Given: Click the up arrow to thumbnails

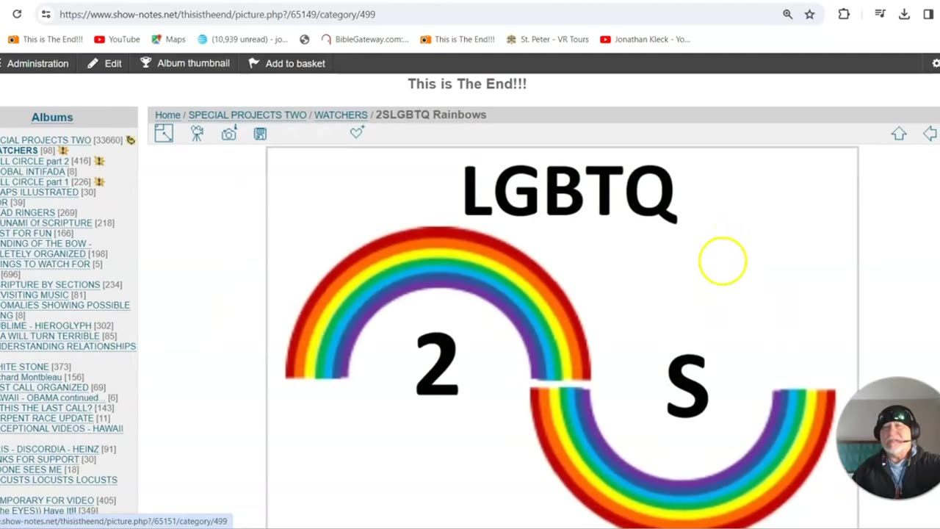Looking at the screenshot, I should (x=899, y=133).
